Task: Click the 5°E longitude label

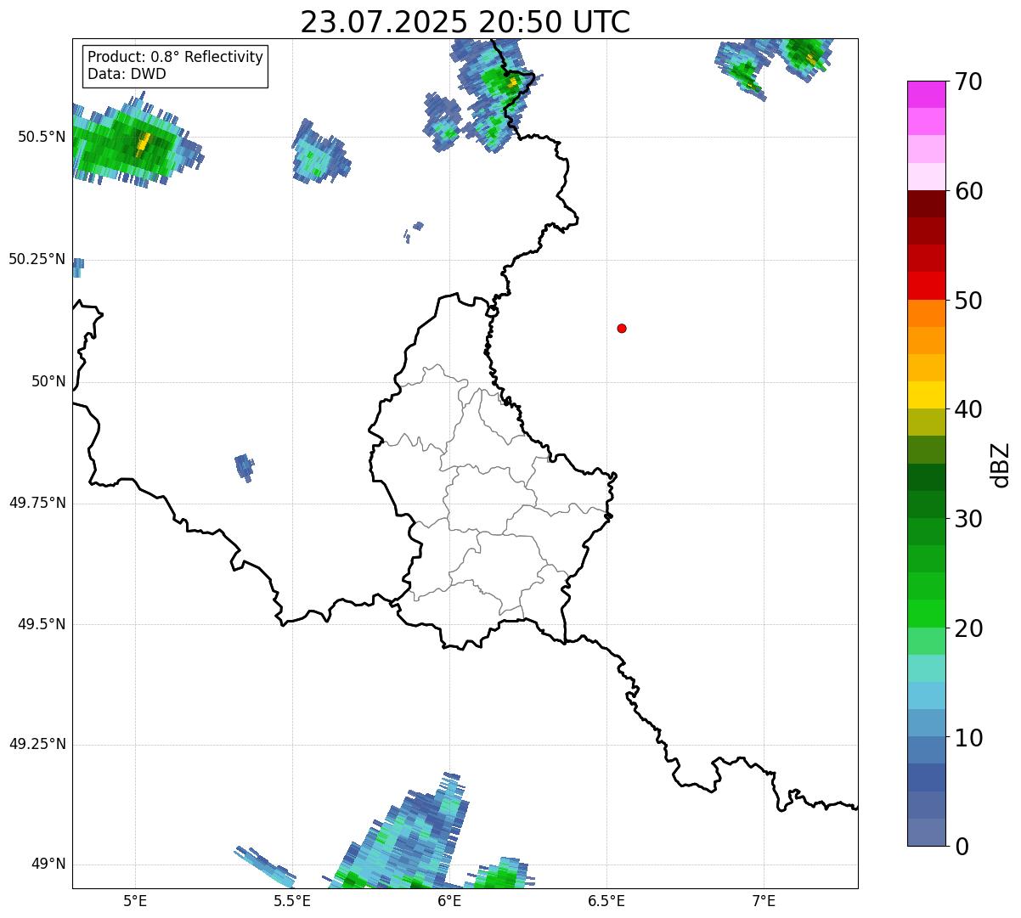Action: (x=135, y=900)
